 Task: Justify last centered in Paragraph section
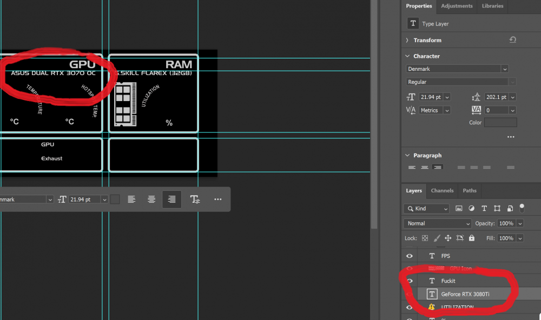474,167
